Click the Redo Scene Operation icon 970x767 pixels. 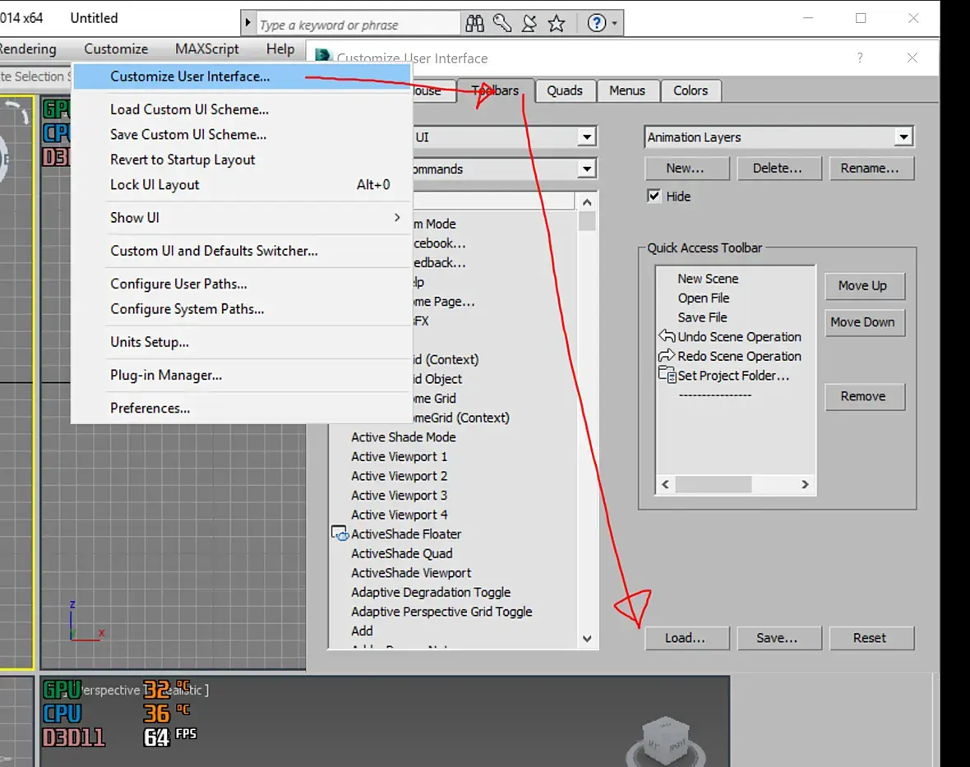667,356
